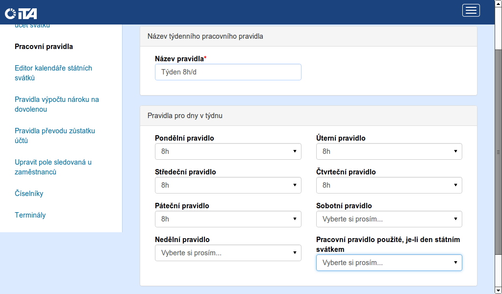Open the Páteční pravidlo dropdown
This screenshot has height=294, width=502.
point(228,219)
